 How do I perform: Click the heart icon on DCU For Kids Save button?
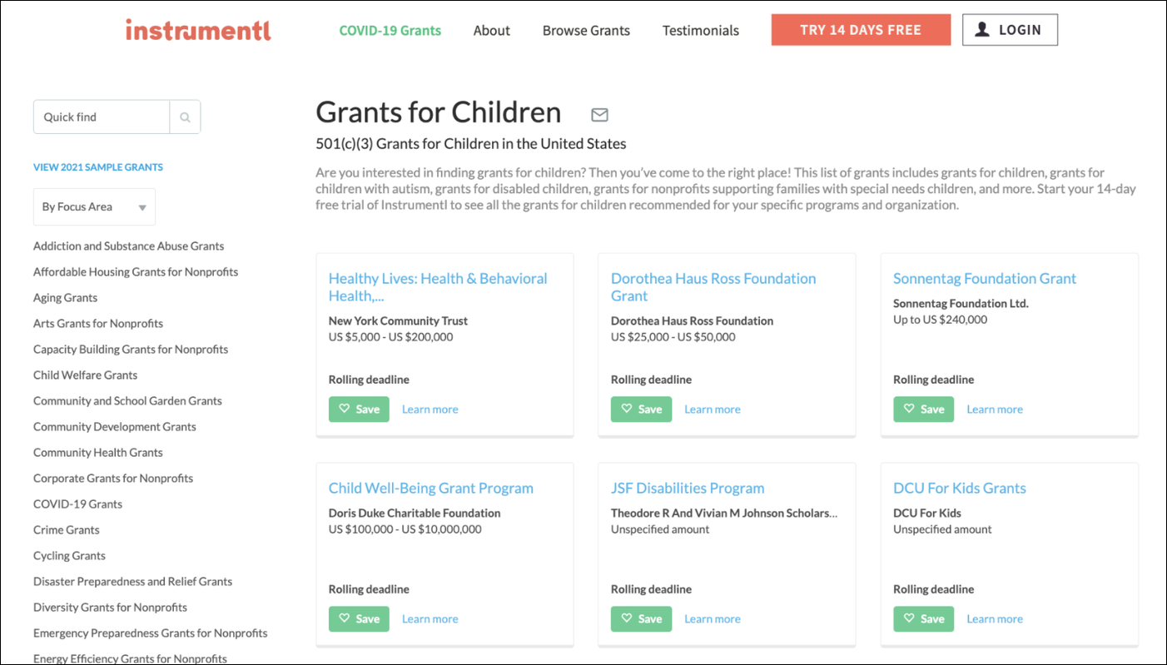coord(909,618)
